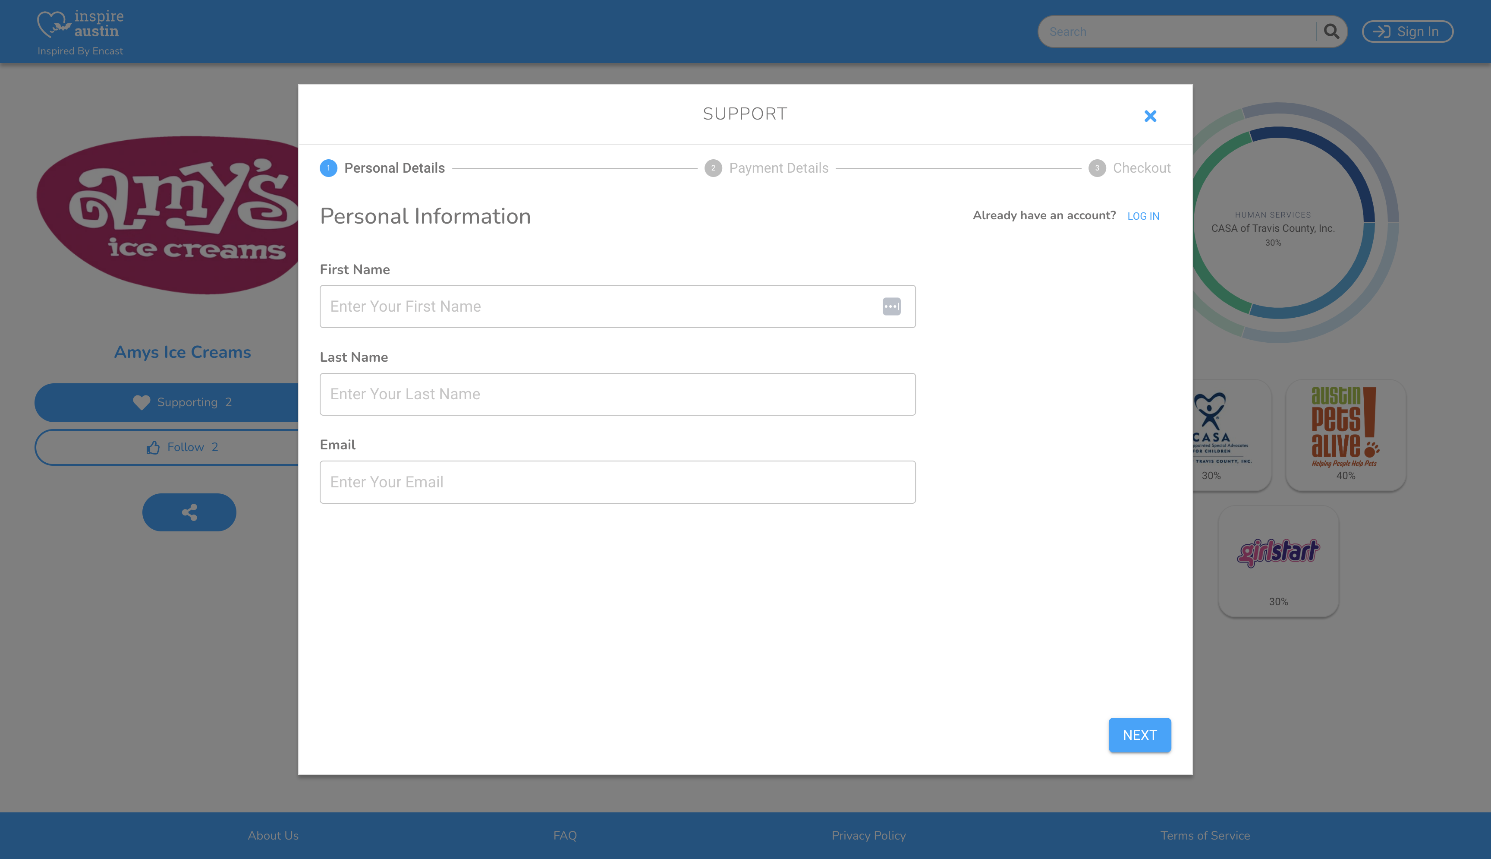Focus the First Name input field
The height and width of the screenshot is (859, 1491).
[617, 306]
